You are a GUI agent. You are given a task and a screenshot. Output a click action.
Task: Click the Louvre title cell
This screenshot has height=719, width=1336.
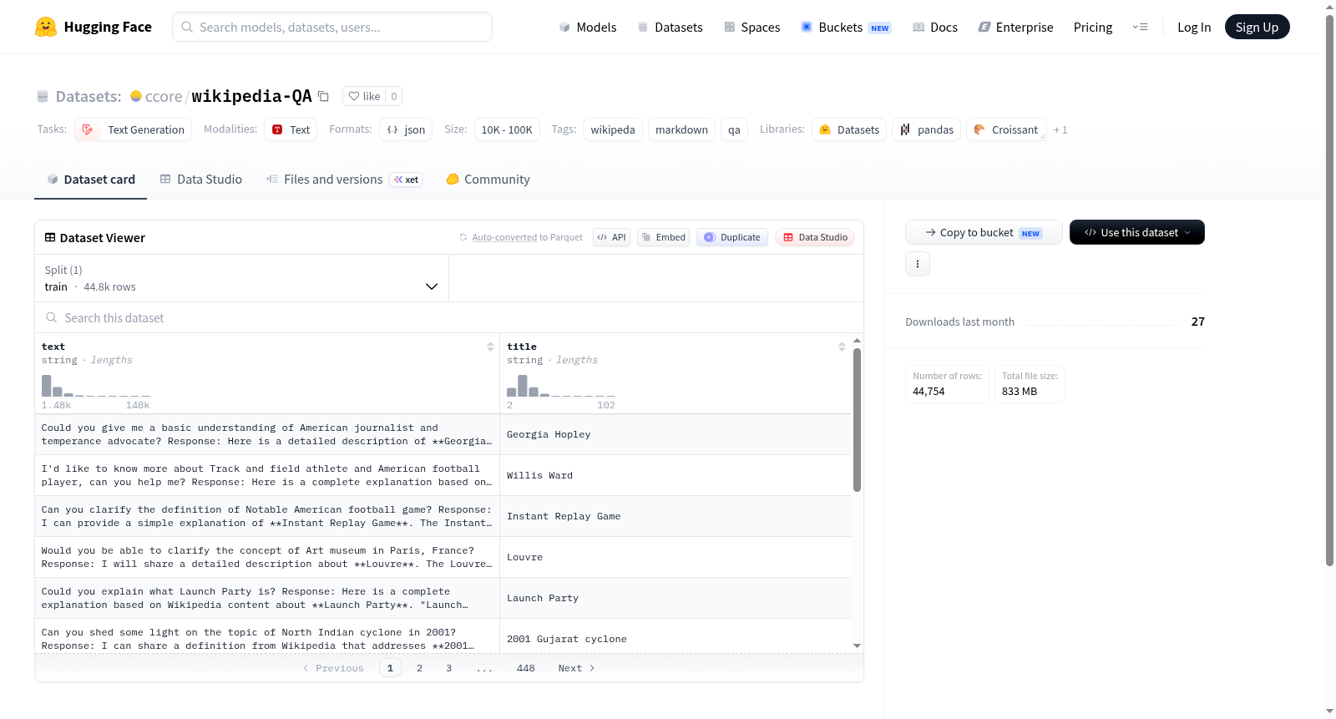click(x=675, y=557)
